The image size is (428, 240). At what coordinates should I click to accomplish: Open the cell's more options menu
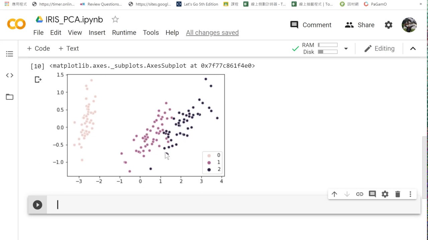click(x=410, y=194)
